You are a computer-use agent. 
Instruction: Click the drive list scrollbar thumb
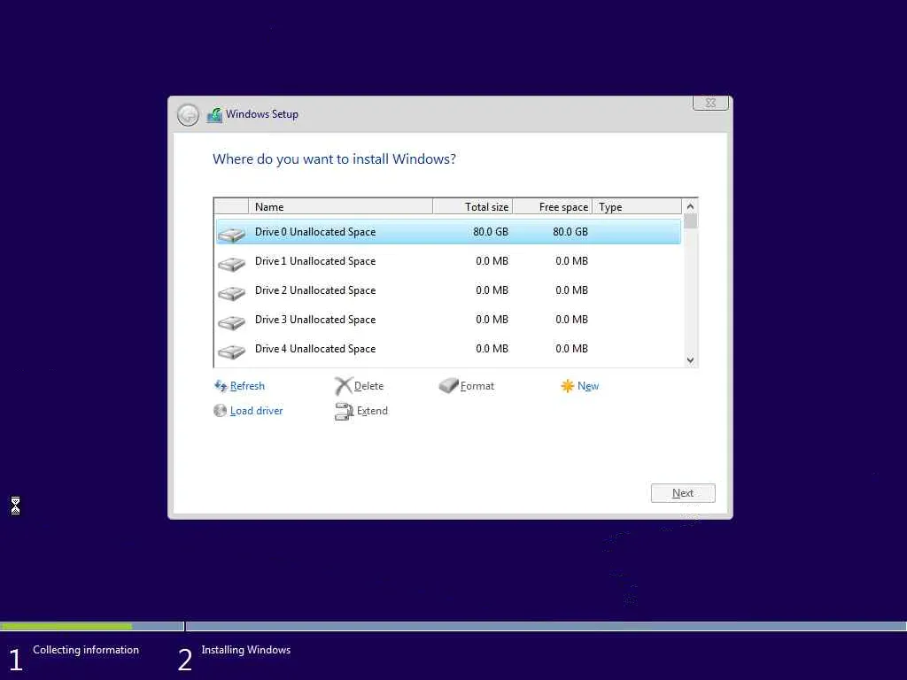(690, 220)
